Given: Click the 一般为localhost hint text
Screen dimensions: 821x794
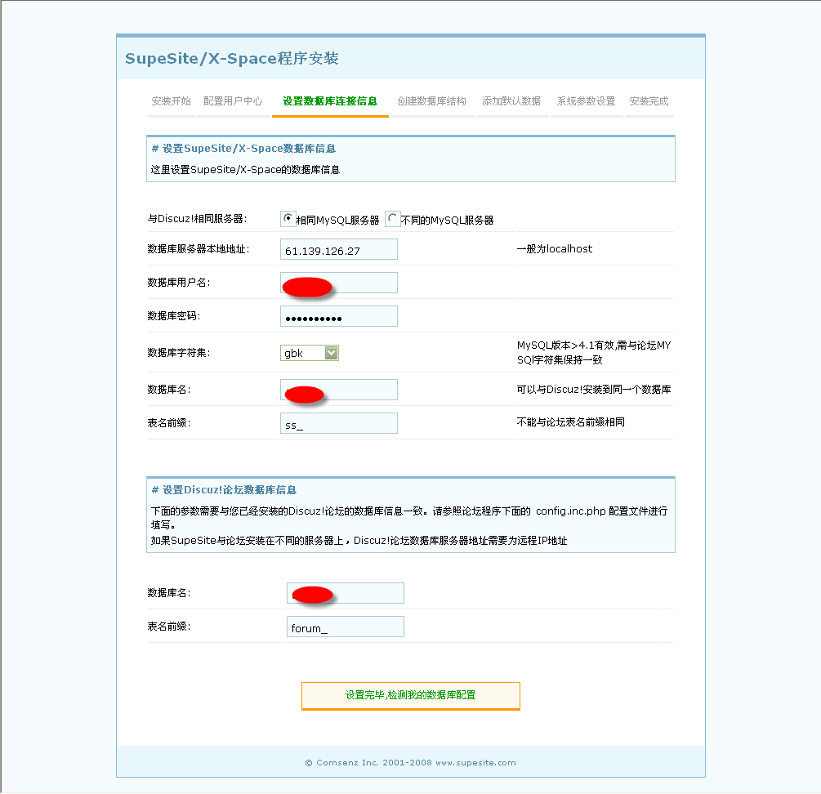Looking at the screenshot, I should click(x=555, y=249).
